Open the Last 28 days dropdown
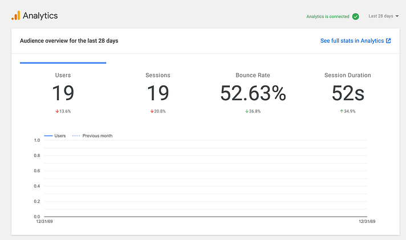 coord(383,16)
